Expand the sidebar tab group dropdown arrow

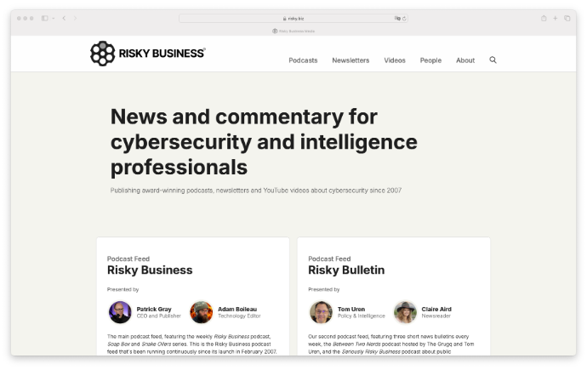[54, 18]
